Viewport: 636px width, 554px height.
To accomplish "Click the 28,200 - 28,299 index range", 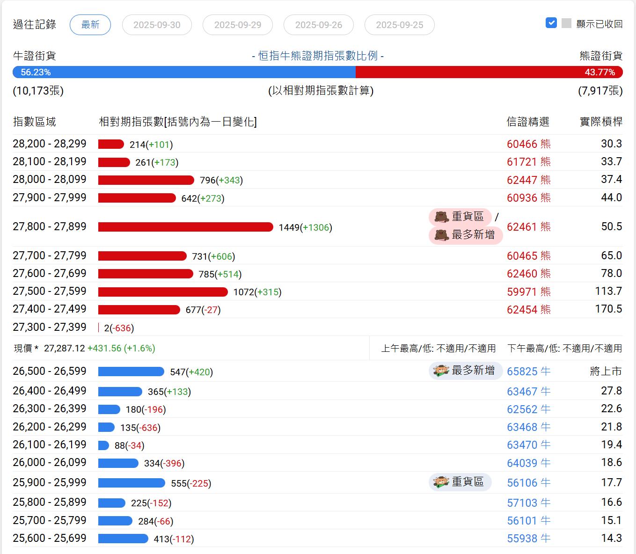I will [x=50, y=144].
